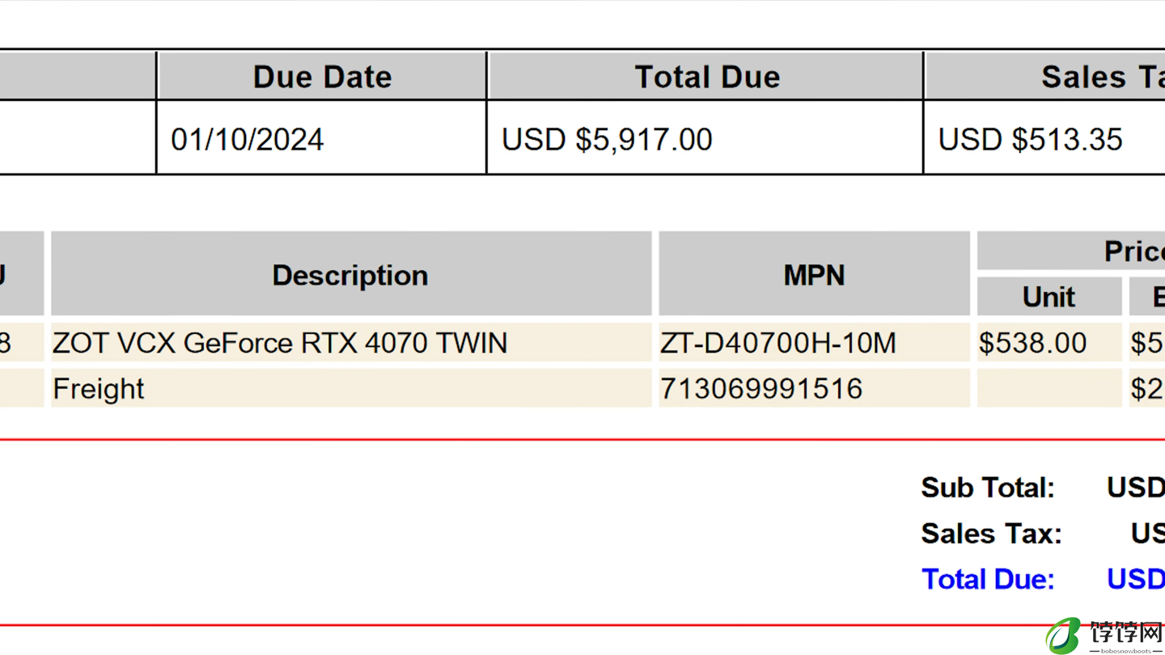Image resolution: width=1165 pixels, height=655 pixels.
Task: Click the blue Total Due label
Action: tap(988, 579)
